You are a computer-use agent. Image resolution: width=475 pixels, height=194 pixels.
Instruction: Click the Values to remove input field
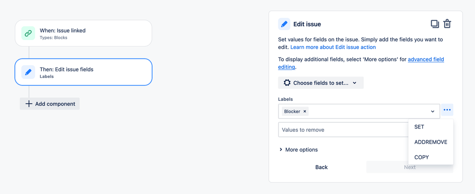pos(343,130)
